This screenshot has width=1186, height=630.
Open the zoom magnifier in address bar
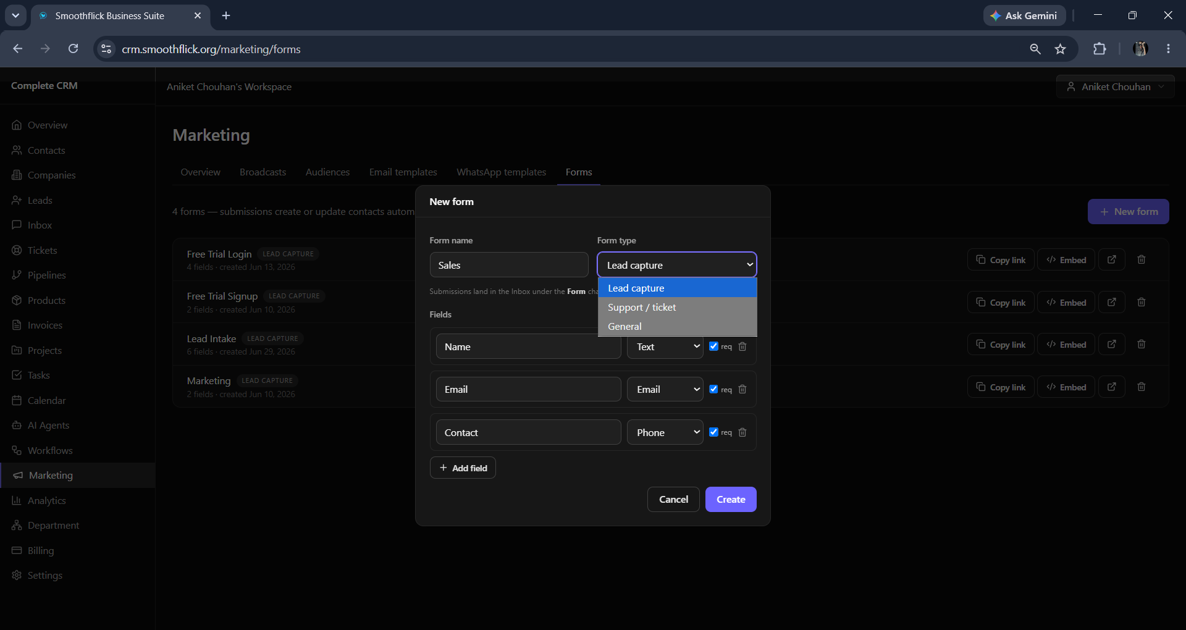coord(1035,49)
